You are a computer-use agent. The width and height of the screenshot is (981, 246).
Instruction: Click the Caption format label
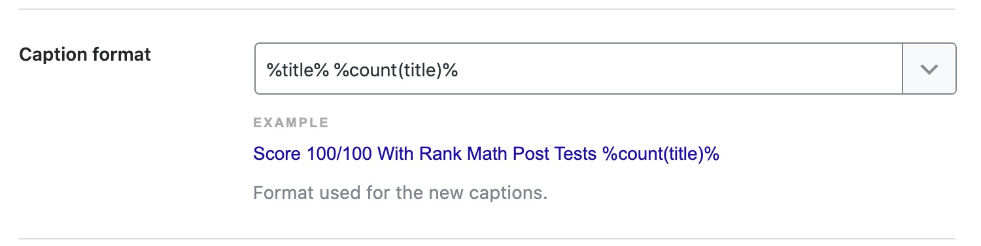click(x=85, y=55)
